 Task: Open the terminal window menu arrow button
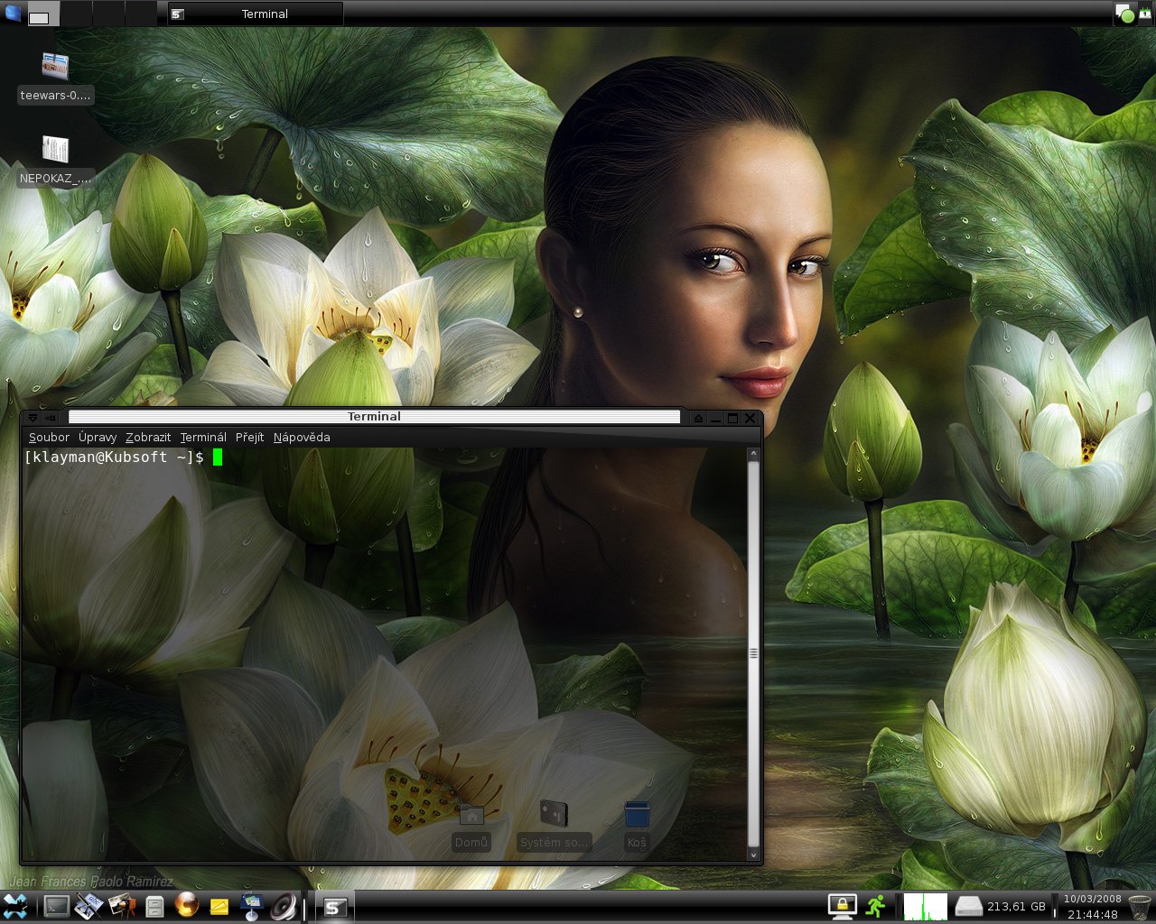pos(33,418)
